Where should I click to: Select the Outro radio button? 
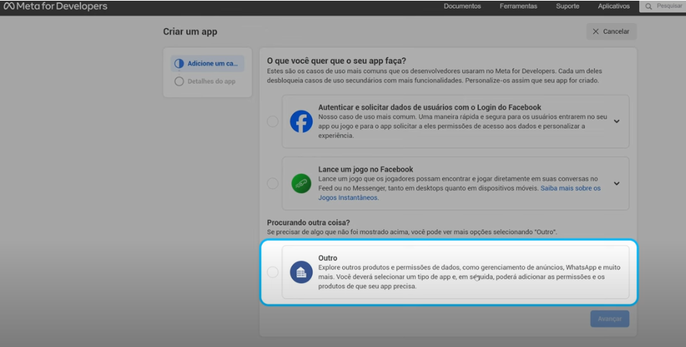[x=273, y=272]
